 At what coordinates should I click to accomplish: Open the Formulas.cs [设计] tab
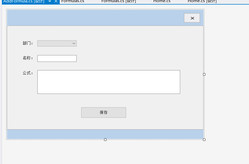[x=119, y=1]
